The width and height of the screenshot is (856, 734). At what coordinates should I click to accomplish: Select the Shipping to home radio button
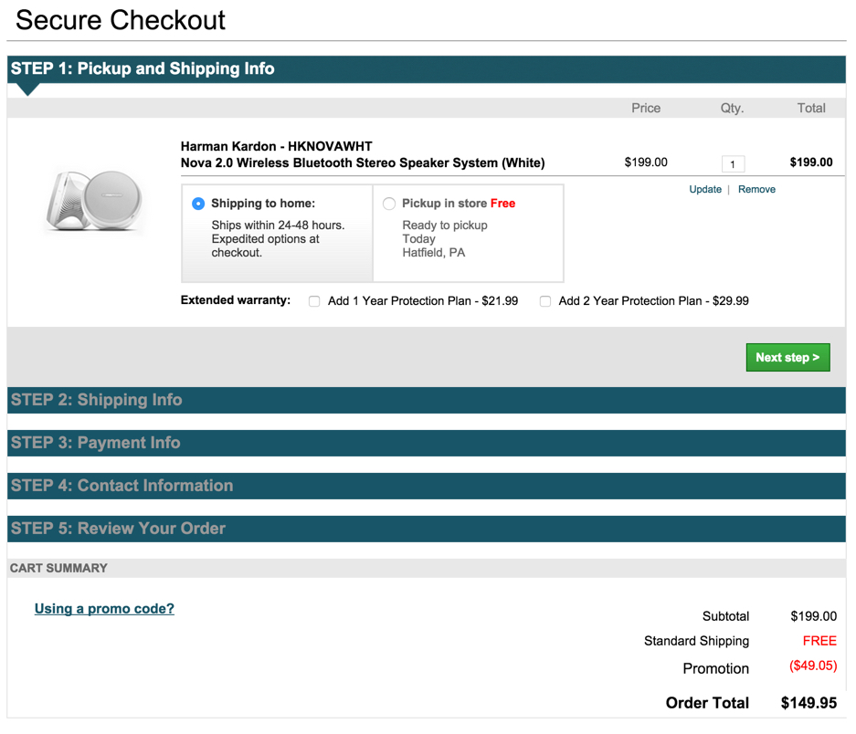pos(198,204)
